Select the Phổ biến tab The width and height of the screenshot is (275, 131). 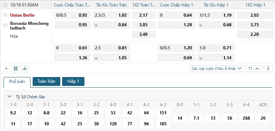pyautogui.click(x=17, y=82)
